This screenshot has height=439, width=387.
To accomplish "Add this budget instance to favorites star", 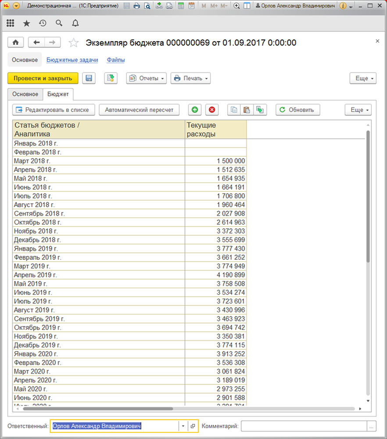I will tap(74, 43).
